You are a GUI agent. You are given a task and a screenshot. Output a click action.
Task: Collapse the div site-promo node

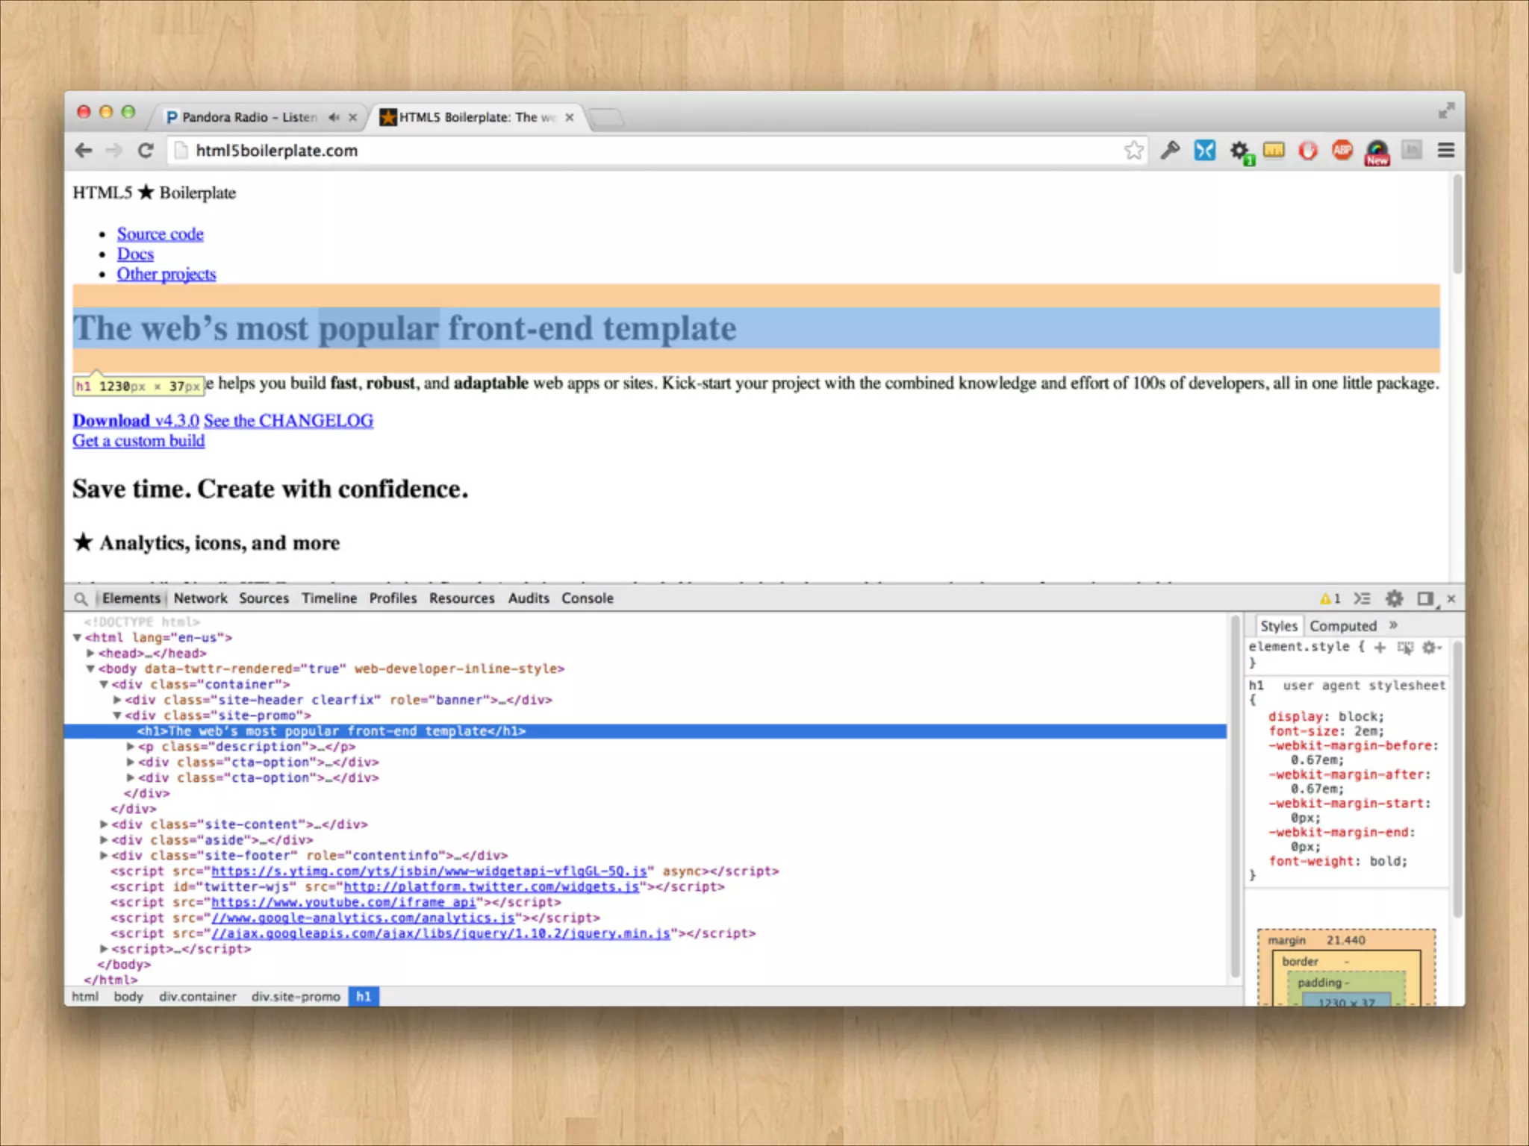pos(117,716)
